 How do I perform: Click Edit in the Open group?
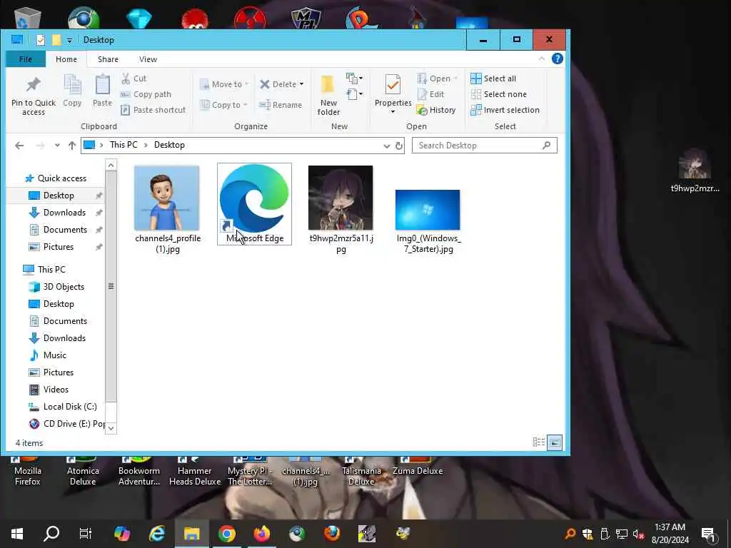430,94
